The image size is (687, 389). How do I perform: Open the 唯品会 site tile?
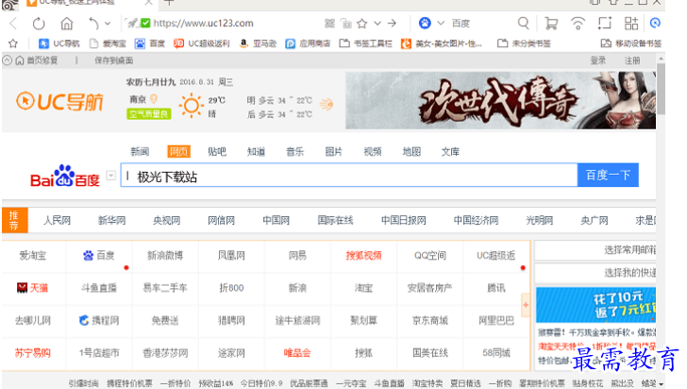[x=297, y=353]
